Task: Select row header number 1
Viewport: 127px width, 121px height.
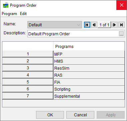Action: 28,54
